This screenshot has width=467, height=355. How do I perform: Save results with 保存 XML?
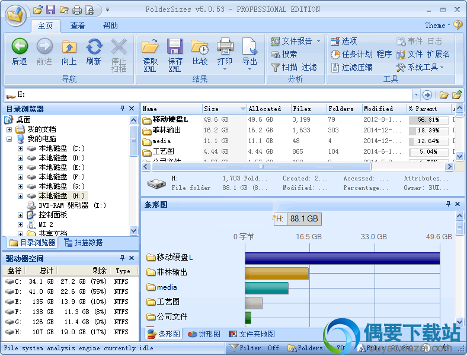pyautogui.click(x=175, y=55)
